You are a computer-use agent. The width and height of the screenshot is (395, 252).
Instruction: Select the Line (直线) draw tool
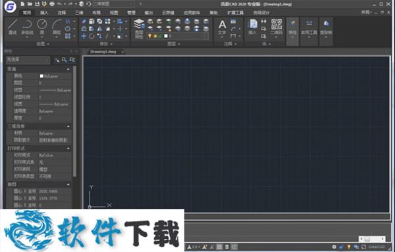point(13,27)
